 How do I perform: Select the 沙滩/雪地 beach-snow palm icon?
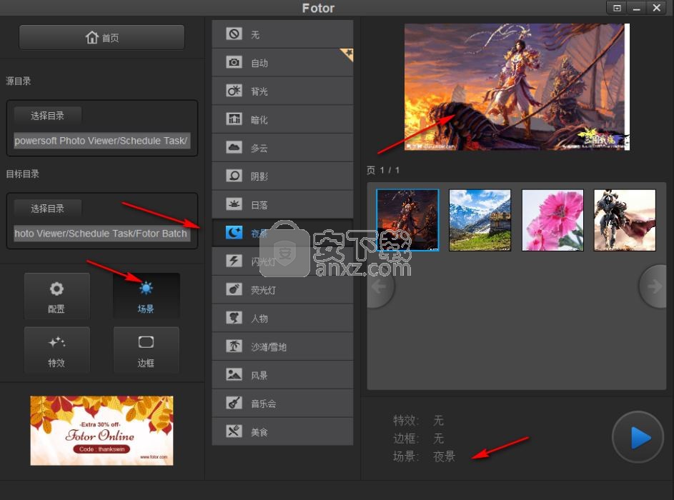234,346
